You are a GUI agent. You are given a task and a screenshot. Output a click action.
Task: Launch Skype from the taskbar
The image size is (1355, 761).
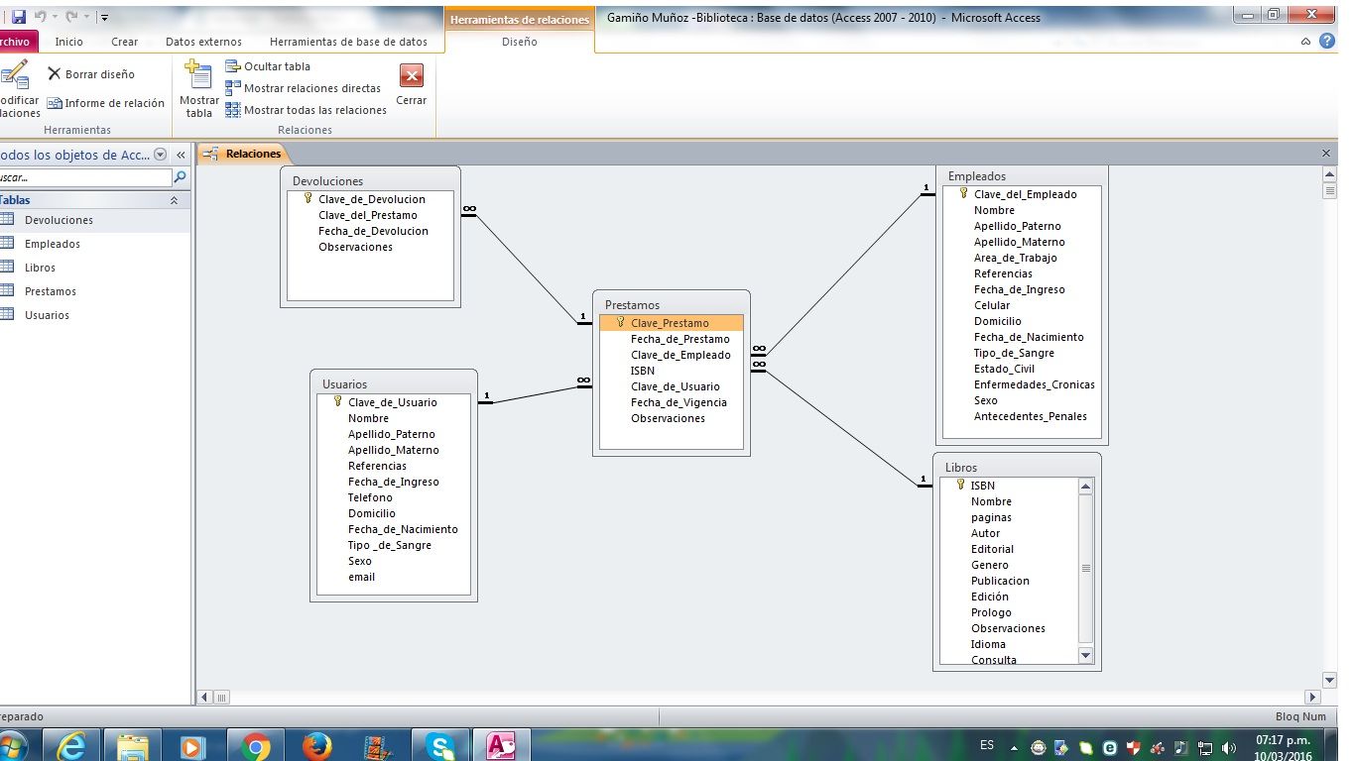click(x=439, y=746)
